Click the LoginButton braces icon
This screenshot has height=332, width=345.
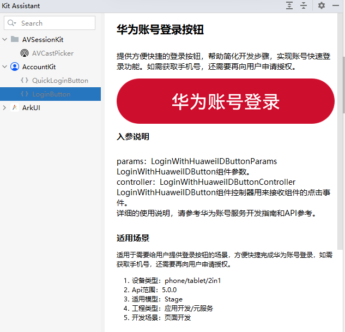click(25, 94)
